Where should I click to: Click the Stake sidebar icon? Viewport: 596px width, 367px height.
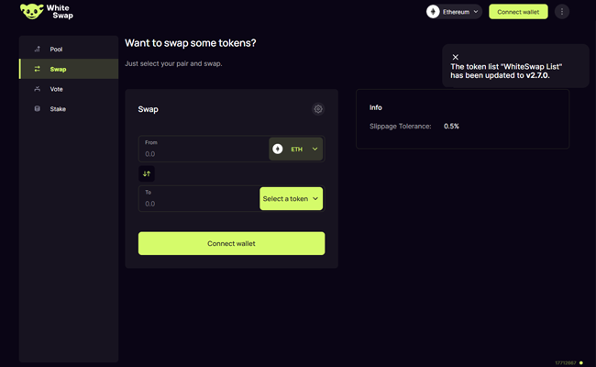(38, 109)
